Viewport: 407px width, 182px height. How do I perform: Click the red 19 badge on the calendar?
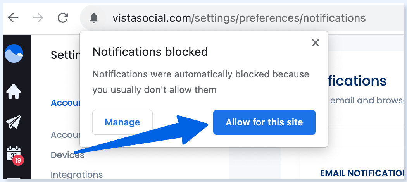(x=18, y=160)
